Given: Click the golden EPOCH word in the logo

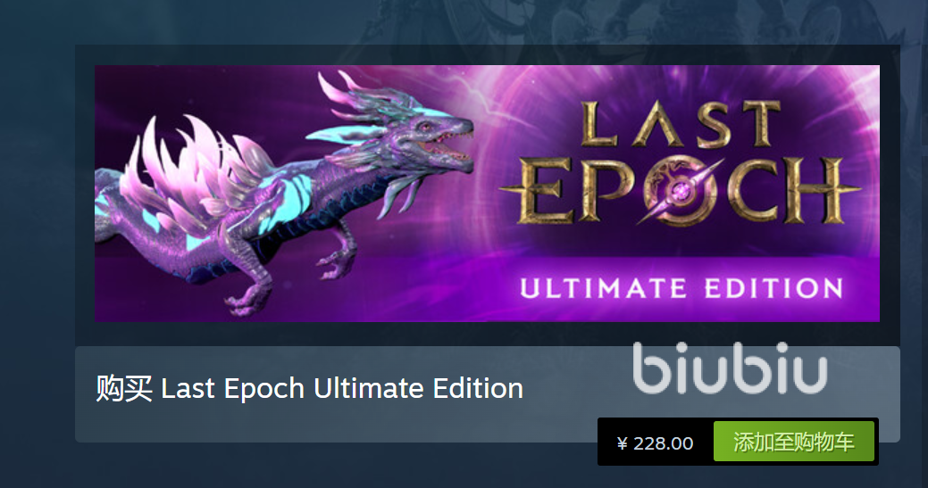Looking at the screenshot, I should coord(680,191).
